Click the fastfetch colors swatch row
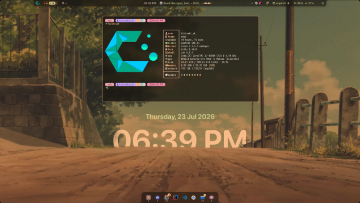The width and height of the screenshot is (360, 203). coord(191,75)
